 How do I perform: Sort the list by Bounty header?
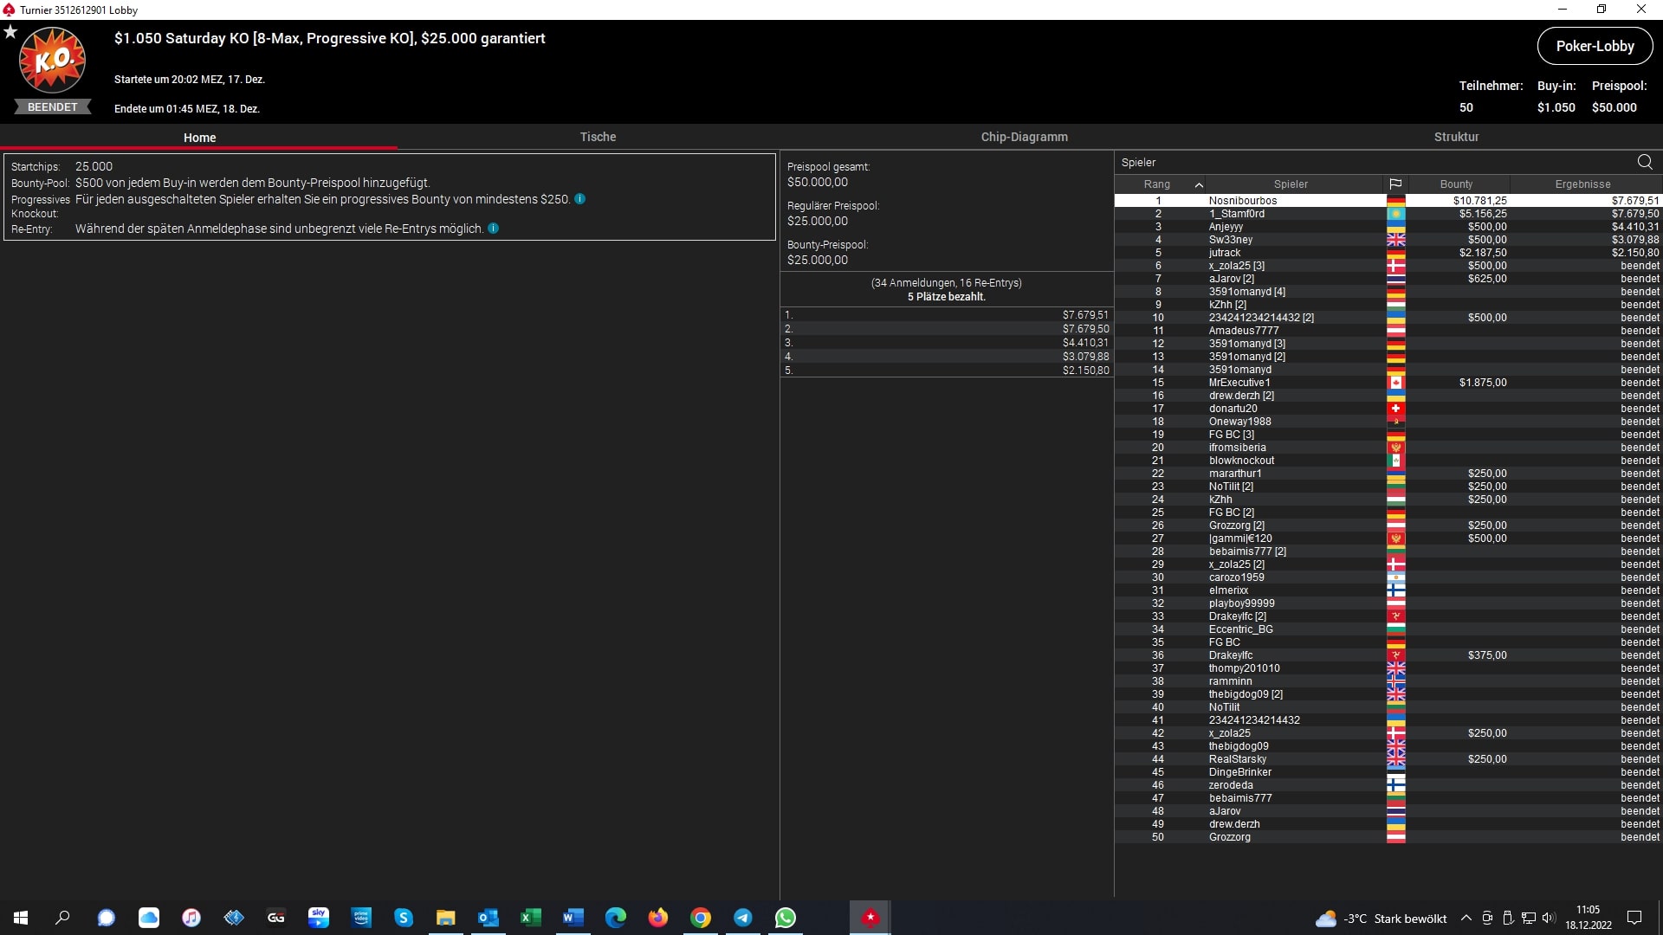pyautogui.click(x=1456, y=184)
